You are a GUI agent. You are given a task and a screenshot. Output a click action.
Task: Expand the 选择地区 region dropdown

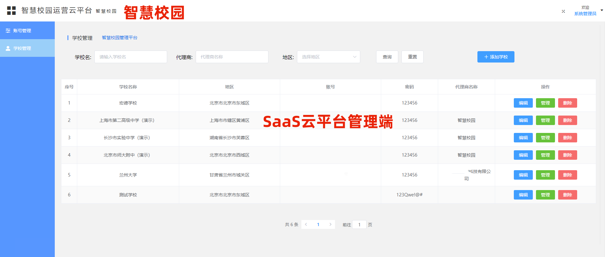click(329, 57)
